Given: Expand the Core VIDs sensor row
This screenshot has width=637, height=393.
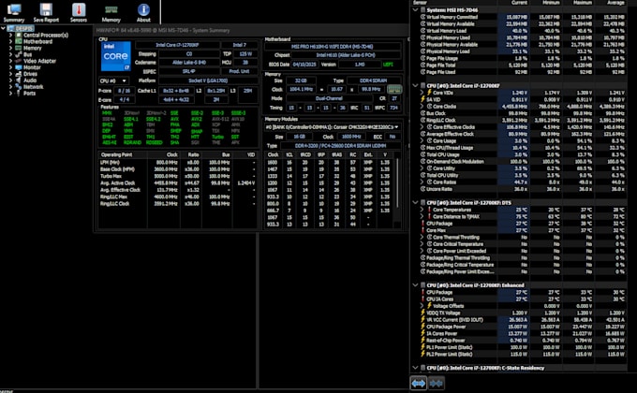Looking at the screenshot, I should click(x=422, y=93).
